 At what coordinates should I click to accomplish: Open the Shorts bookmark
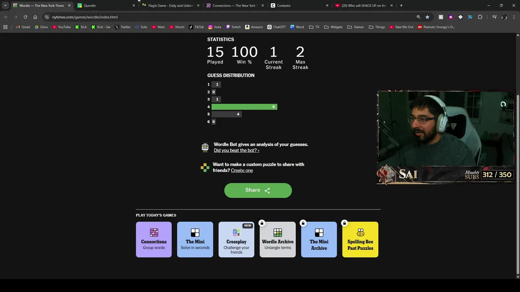tap(177, 27)
